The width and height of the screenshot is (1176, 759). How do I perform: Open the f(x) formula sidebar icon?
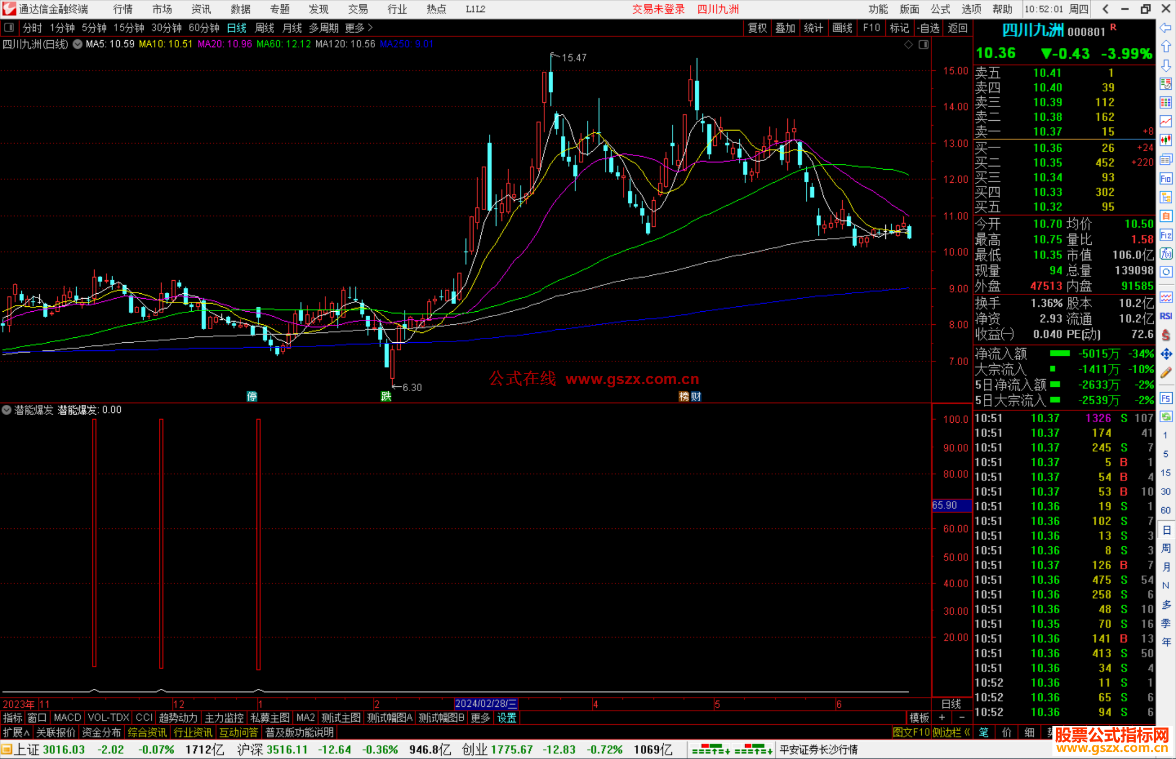point(1166,254)
